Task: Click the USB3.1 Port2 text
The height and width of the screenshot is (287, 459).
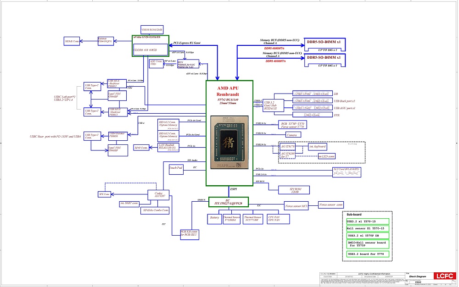Action: [302, 108]
